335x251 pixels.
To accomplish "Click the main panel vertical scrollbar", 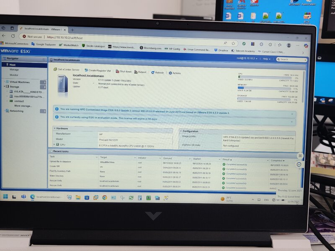I will [303, 87].
